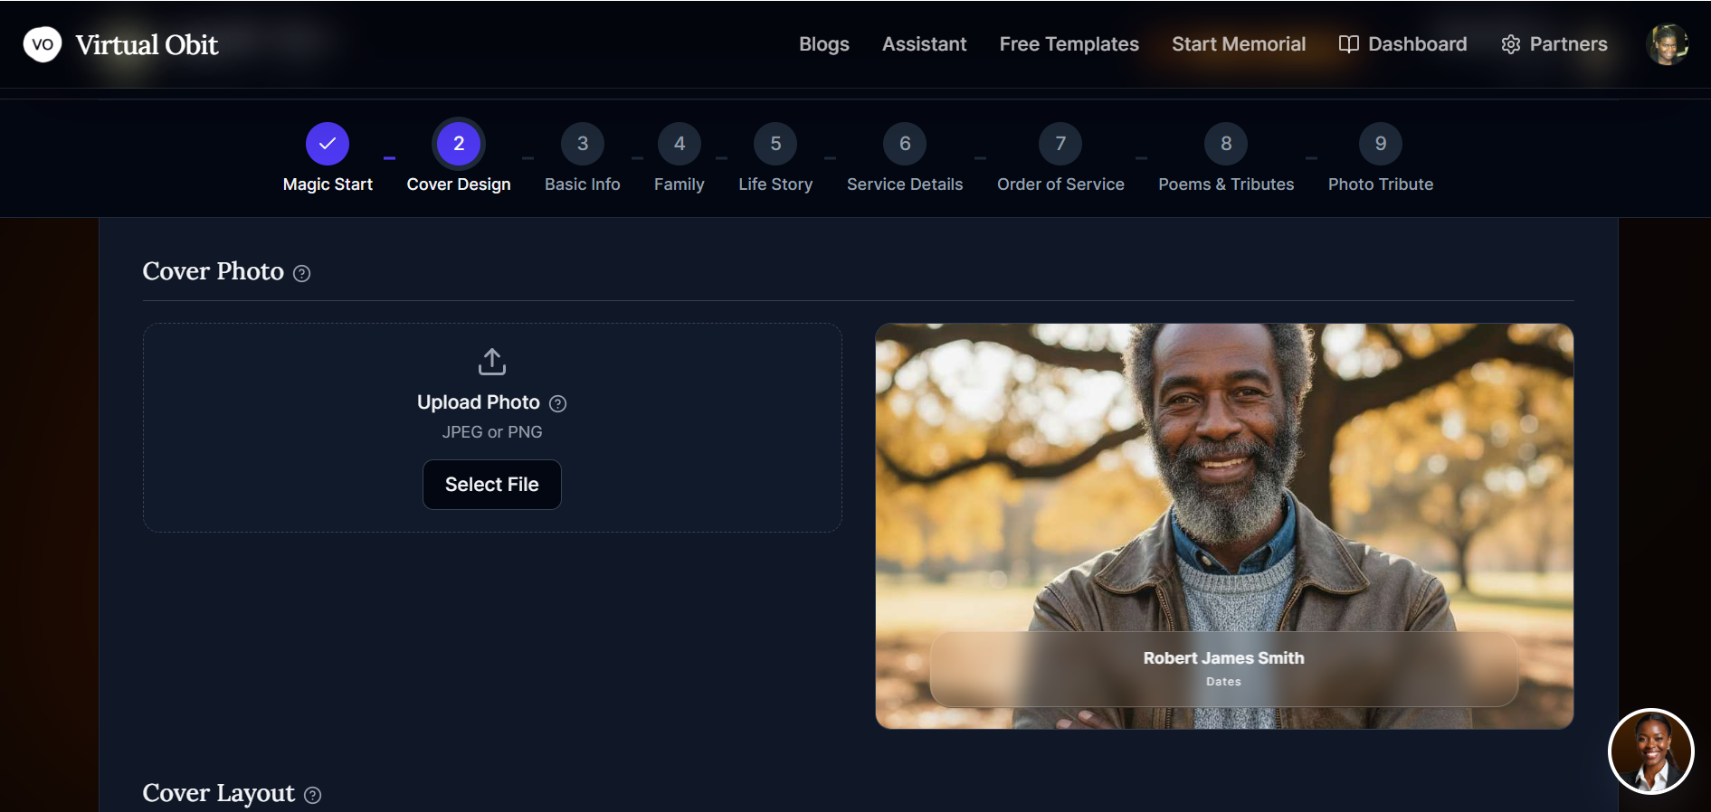Open the assistant chat avatar bubble
The height and width of the screenshot is (812, 1711).
(1651, 751)
